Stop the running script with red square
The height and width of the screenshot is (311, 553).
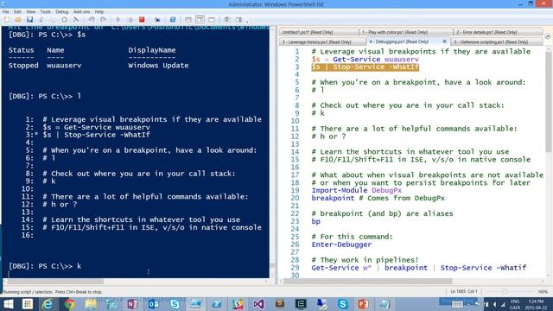click(x=142, y=20)
